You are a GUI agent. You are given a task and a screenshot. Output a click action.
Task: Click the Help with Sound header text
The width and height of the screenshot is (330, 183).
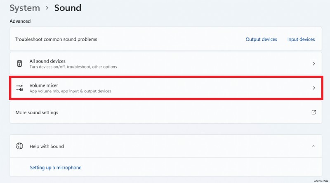pos(47,146)
